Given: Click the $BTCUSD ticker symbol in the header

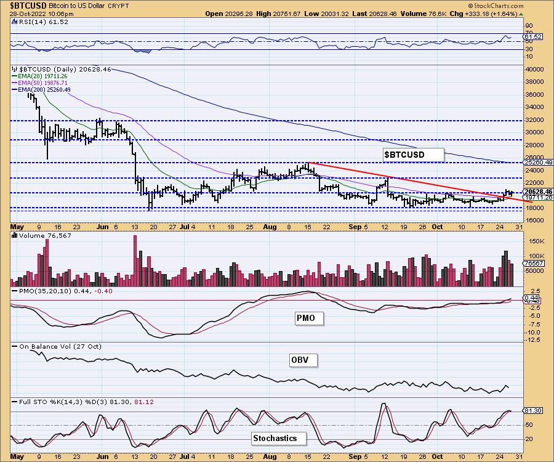Looking at the screenshot, I should pos(28,6).
